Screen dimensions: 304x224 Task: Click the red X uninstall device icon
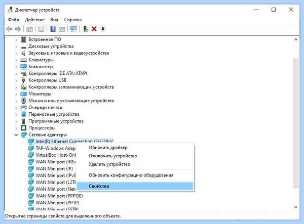pyautogui.click(x=94, y=29)
